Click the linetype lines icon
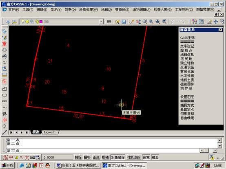The width and height of the screenshot is (226, 169). pos(109,22)
